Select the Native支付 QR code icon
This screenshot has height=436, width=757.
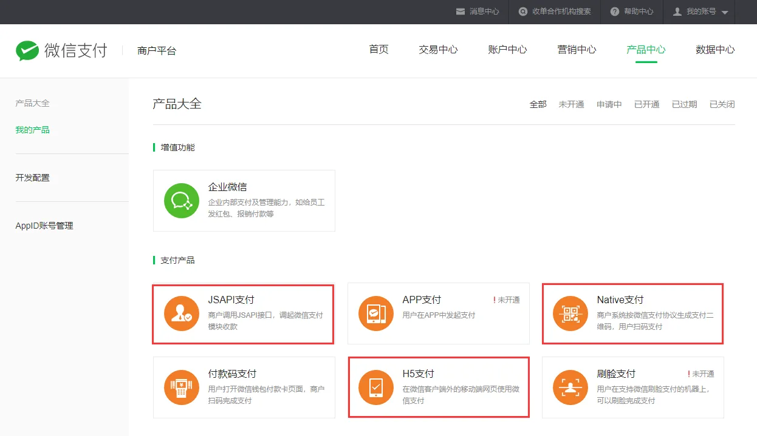[570, 314]
